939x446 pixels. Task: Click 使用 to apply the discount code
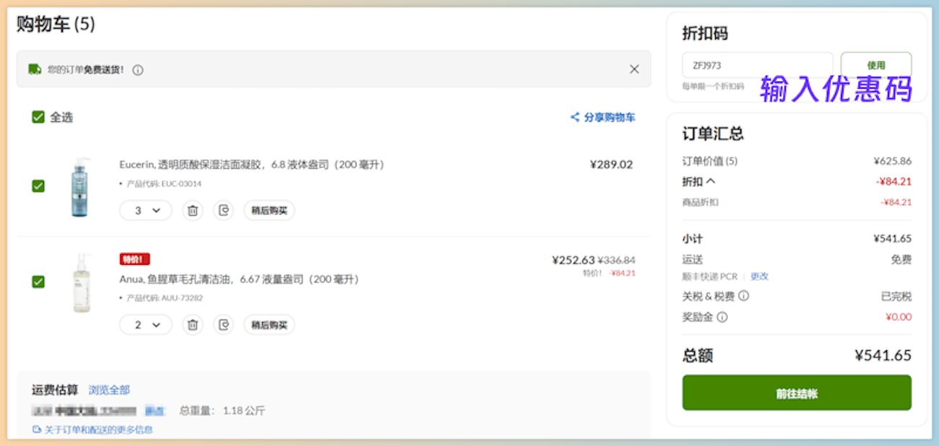point(875,65)
